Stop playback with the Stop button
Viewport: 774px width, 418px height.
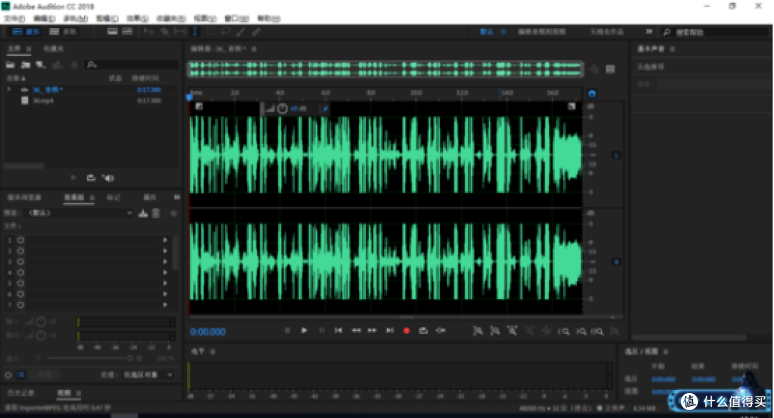pyautogui.click(x=288, y=331)
